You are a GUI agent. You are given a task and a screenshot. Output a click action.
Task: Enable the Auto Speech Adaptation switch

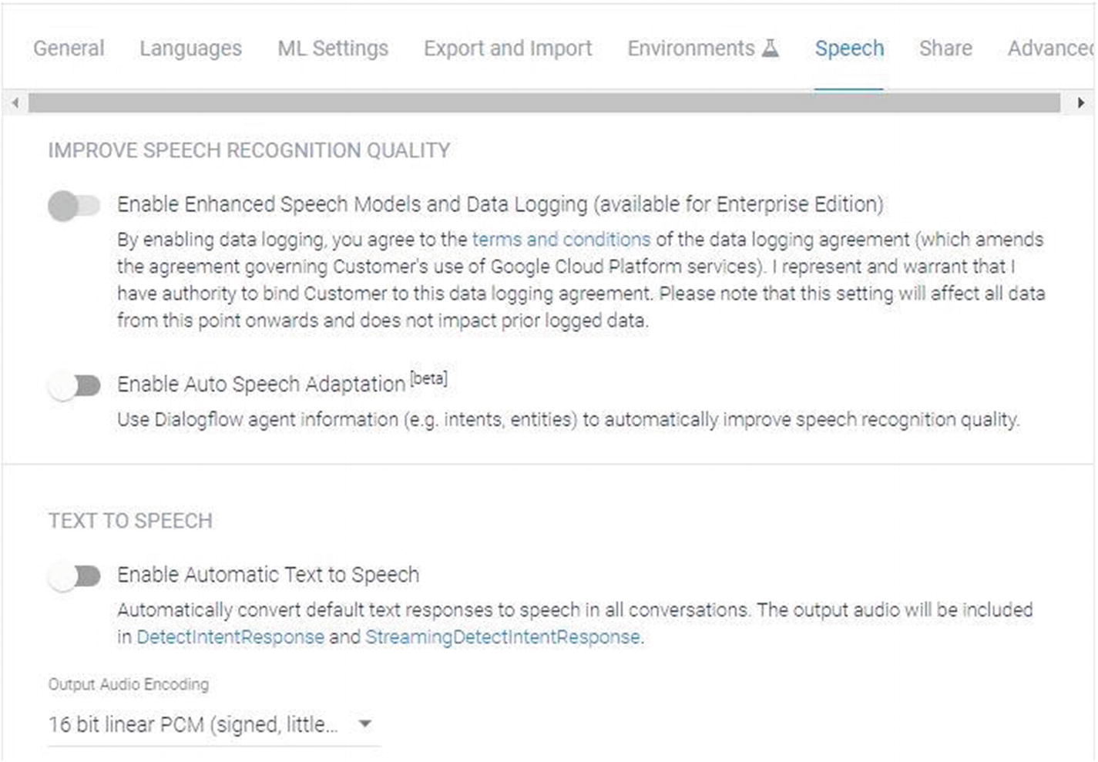(x=74, y=385)
